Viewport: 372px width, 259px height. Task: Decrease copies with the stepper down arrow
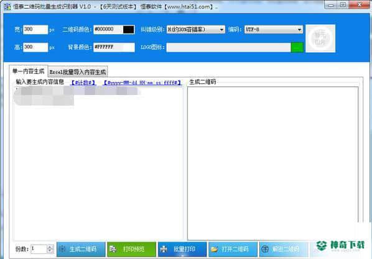coord(50,251)
